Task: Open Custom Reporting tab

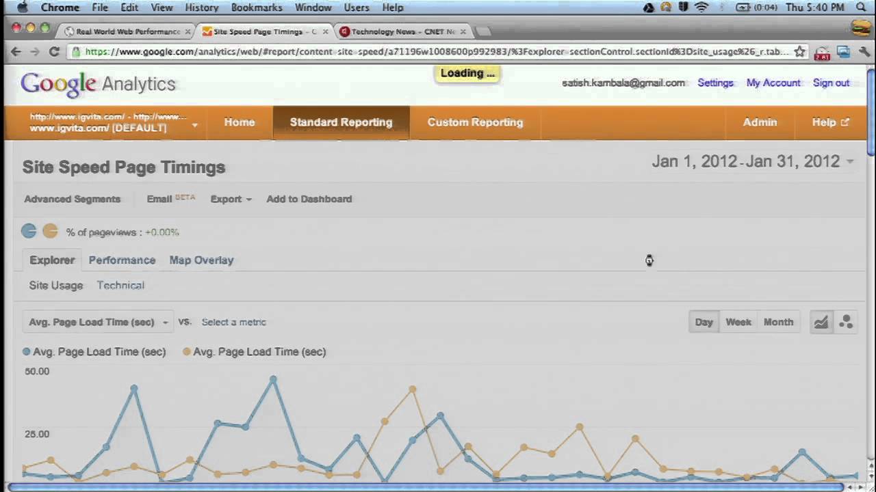Action: click(x=475, y=122)
